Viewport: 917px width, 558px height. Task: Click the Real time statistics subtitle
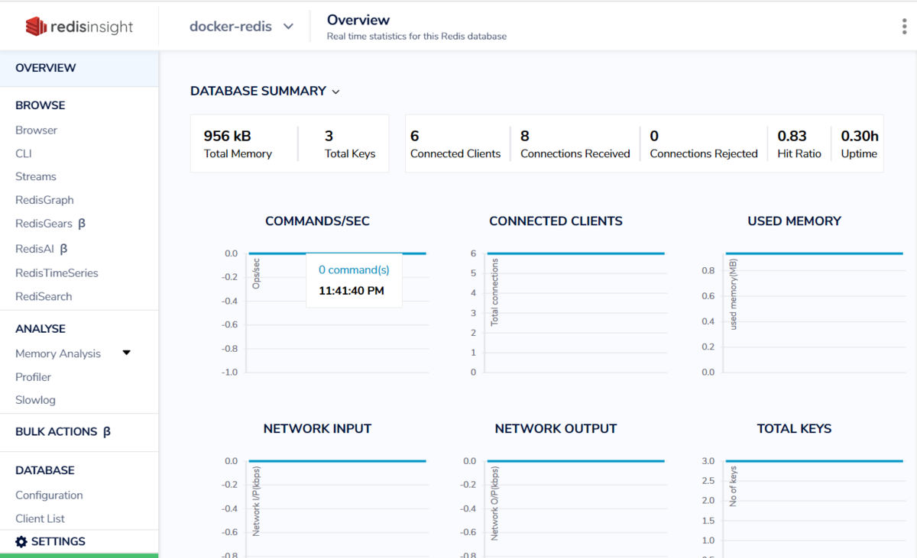pyautogui.click(x=416, y=37)
